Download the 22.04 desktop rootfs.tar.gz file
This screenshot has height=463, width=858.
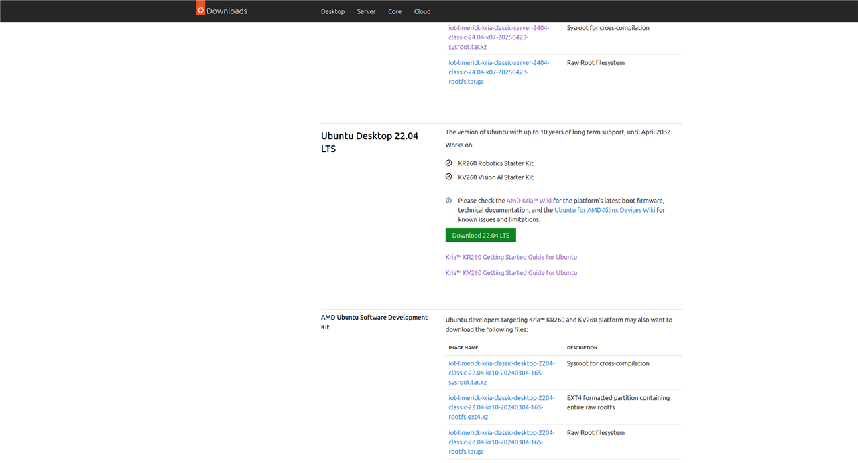pos(500,442)
